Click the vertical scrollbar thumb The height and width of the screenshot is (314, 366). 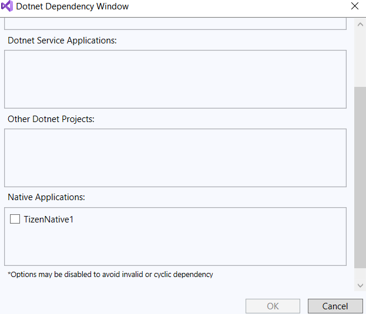point(360,176)
